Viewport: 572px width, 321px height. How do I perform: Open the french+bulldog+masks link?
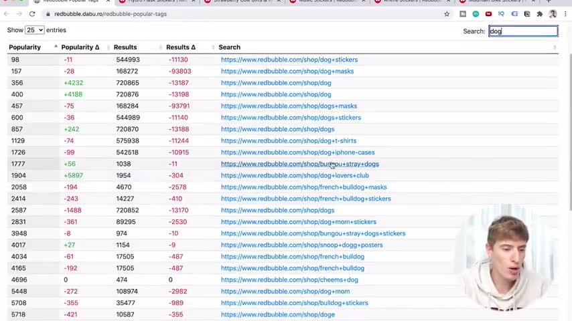304,187
